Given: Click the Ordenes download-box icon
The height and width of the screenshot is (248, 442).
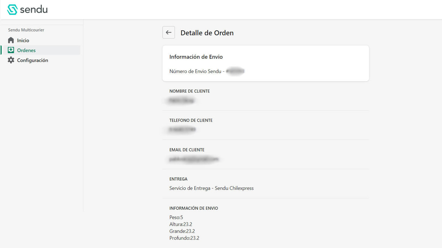Looking at the screenshot, I should tap(11, 50).
